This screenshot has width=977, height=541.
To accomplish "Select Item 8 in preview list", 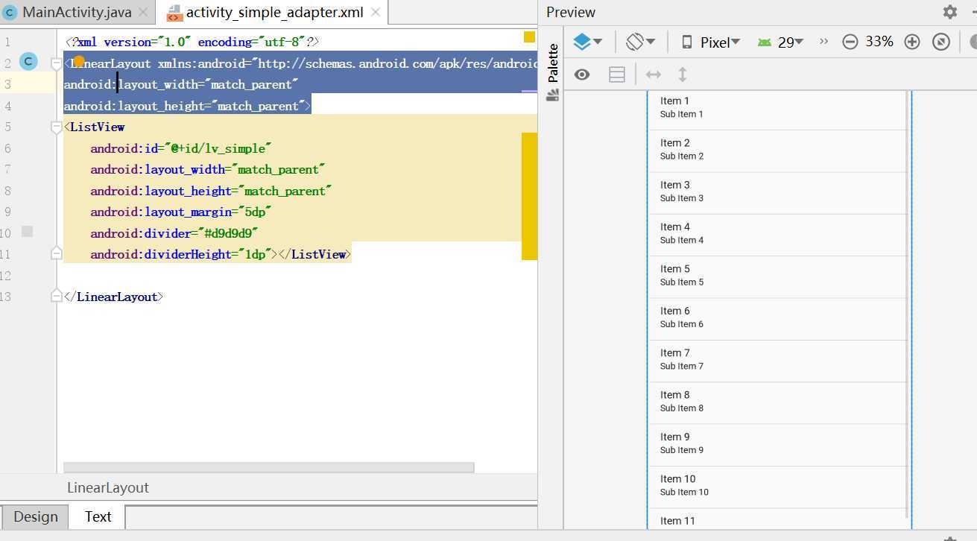I will 777,403.
